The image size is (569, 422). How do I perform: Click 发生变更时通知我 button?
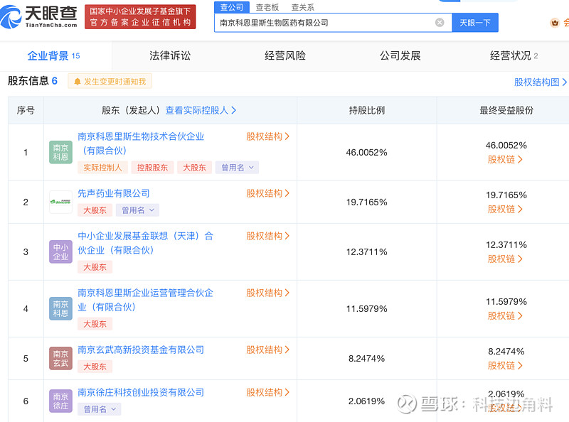(110, 82)
